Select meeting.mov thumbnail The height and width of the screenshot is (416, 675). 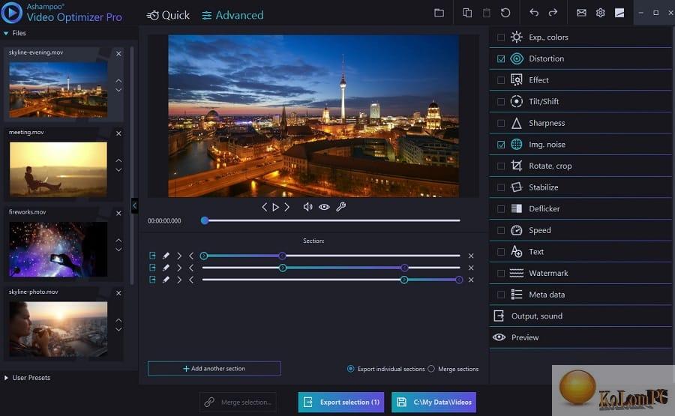(x=58, y=169)
